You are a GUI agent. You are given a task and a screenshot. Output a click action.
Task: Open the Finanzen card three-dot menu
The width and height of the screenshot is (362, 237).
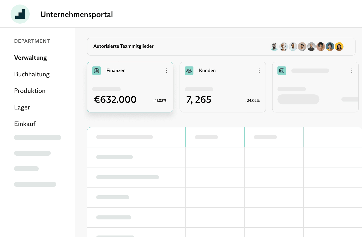click(x=167, y=71)
